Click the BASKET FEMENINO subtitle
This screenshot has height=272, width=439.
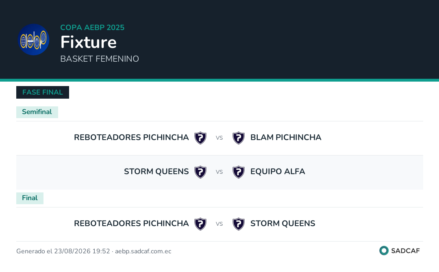[100, 59]
